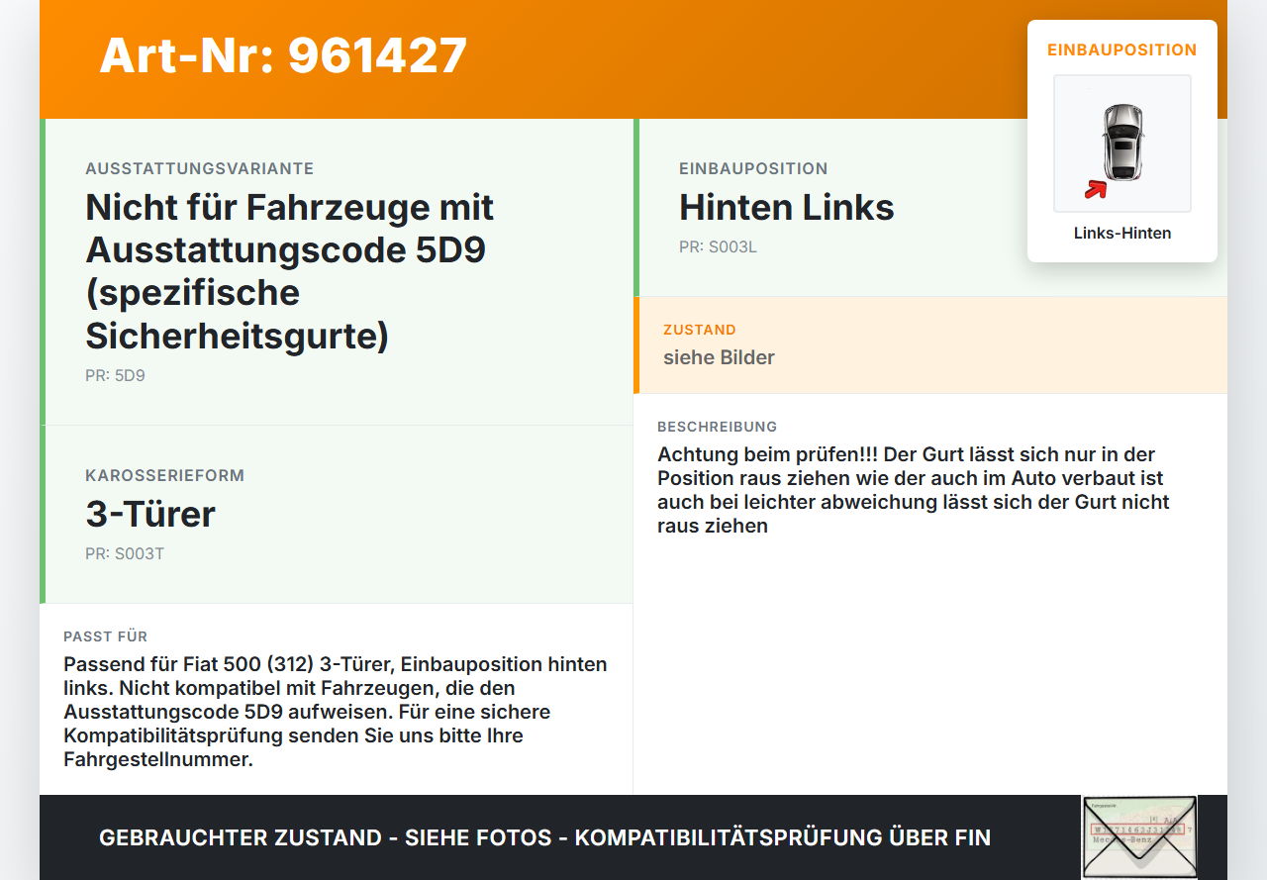Open the vehicle registration envelope image

[1139, 836]
